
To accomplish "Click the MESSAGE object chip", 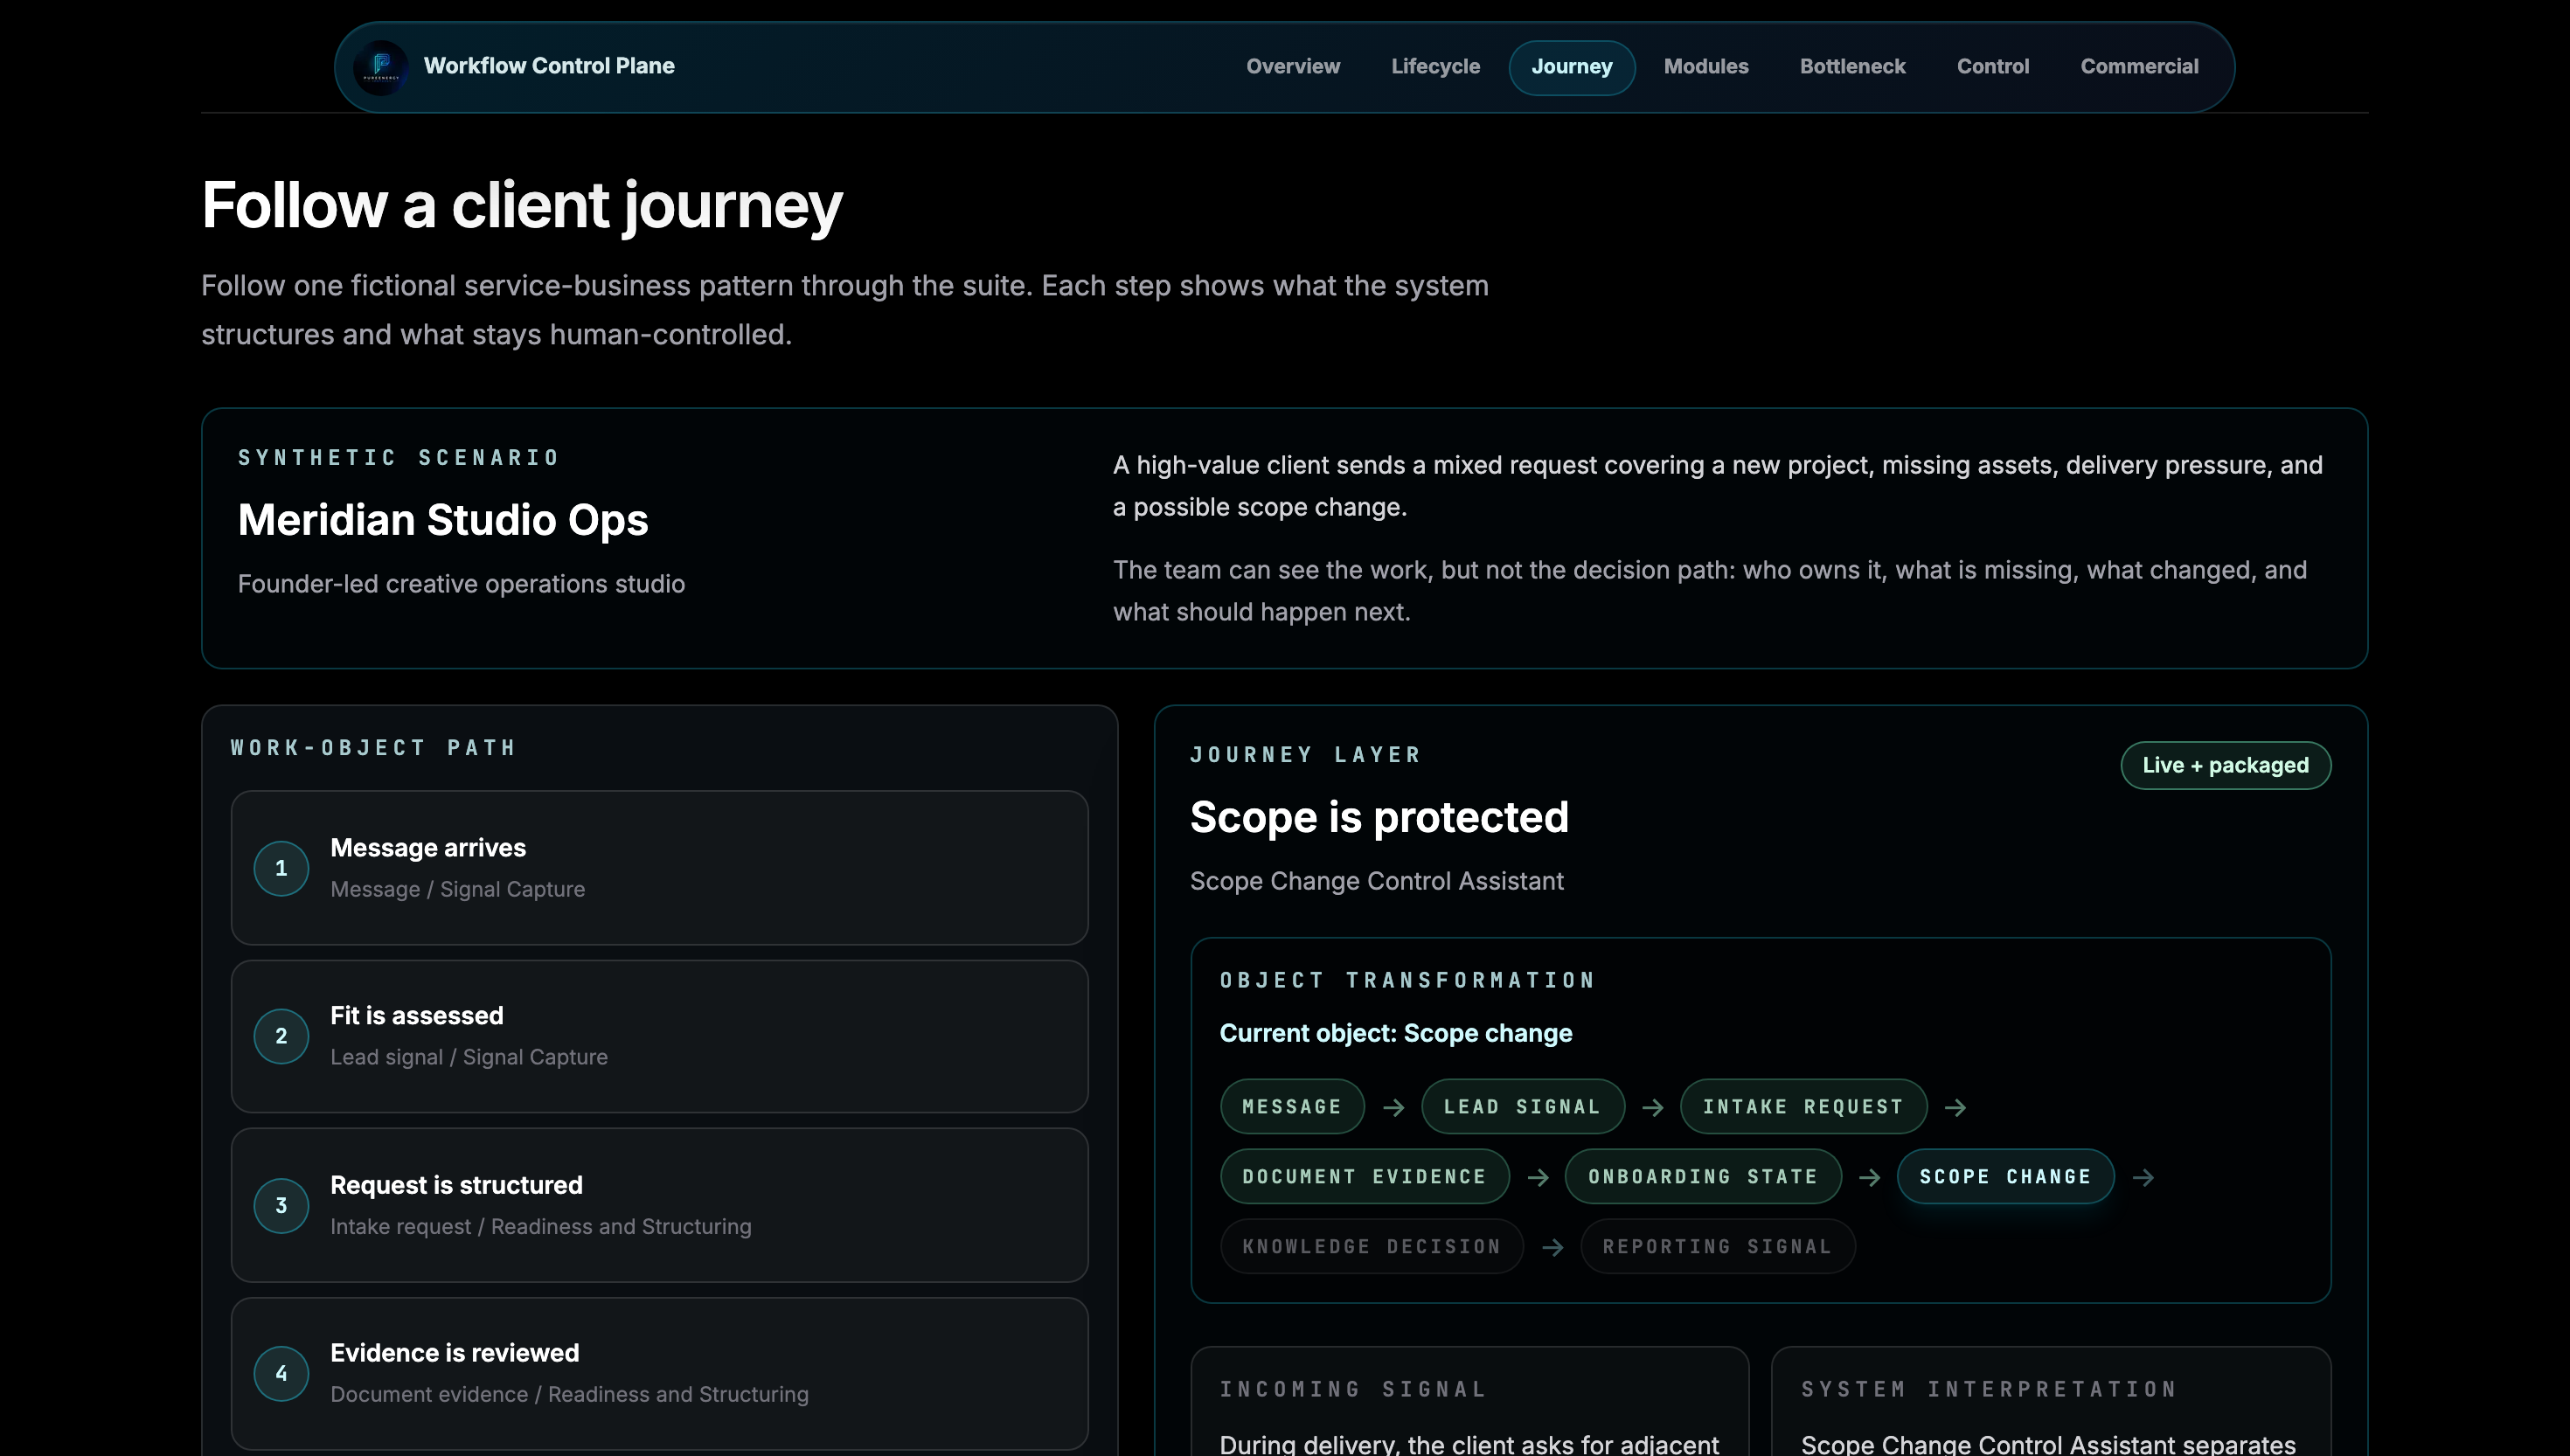I will (1292, 1106).
